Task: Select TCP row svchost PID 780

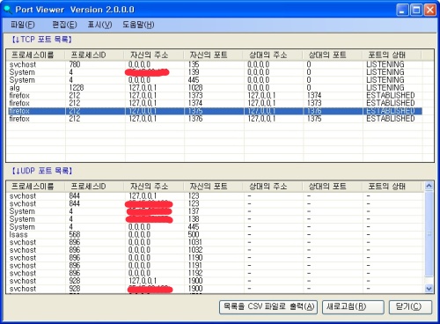Action: click(215, 64)
